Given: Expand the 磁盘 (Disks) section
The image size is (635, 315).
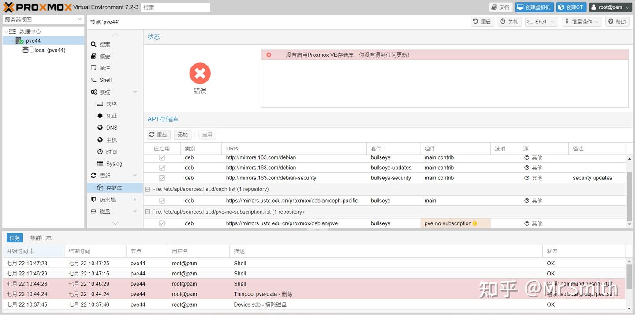Looking at the screenshot, I should point(134,211).
